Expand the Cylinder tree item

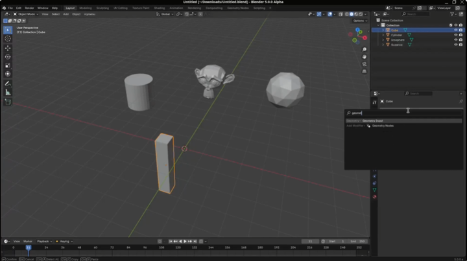(x=383, y=35)
